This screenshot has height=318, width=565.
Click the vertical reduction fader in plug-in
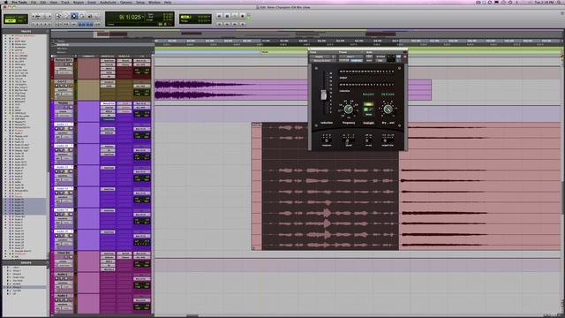coord(324,95)
